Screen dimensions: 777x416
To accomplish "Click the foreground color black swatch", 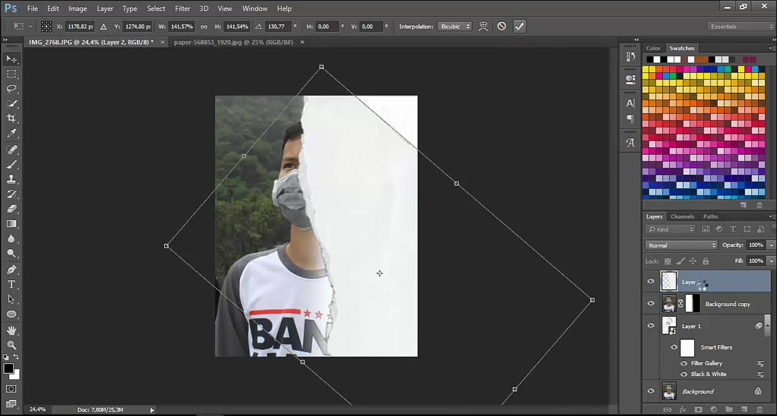I will click(x=8, y=368).
